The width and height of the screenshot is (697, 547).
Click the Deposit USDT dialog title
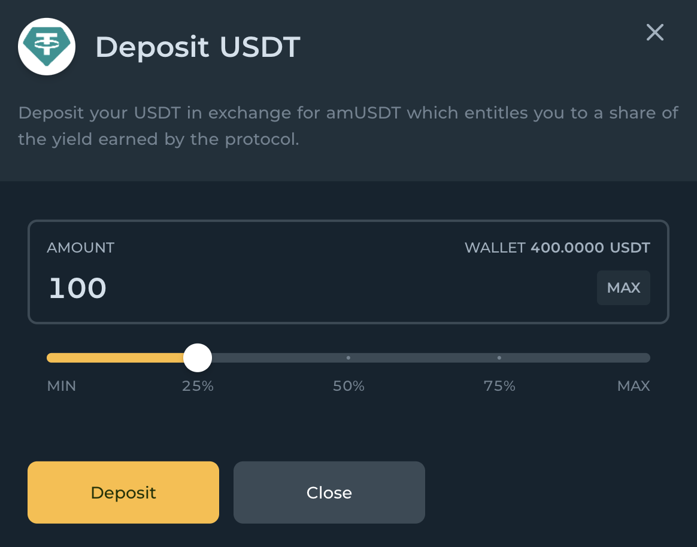pyautogui.click(x=198, y=47)
